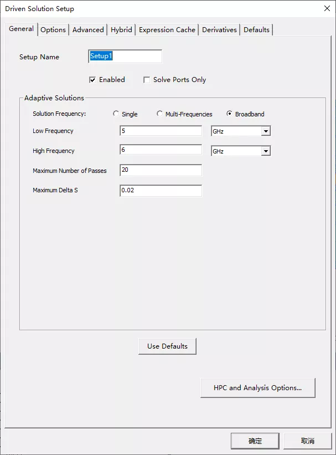Open HPC and Analysis Options
The width and height of the screenshot is (336, 455).
[258, 388]
